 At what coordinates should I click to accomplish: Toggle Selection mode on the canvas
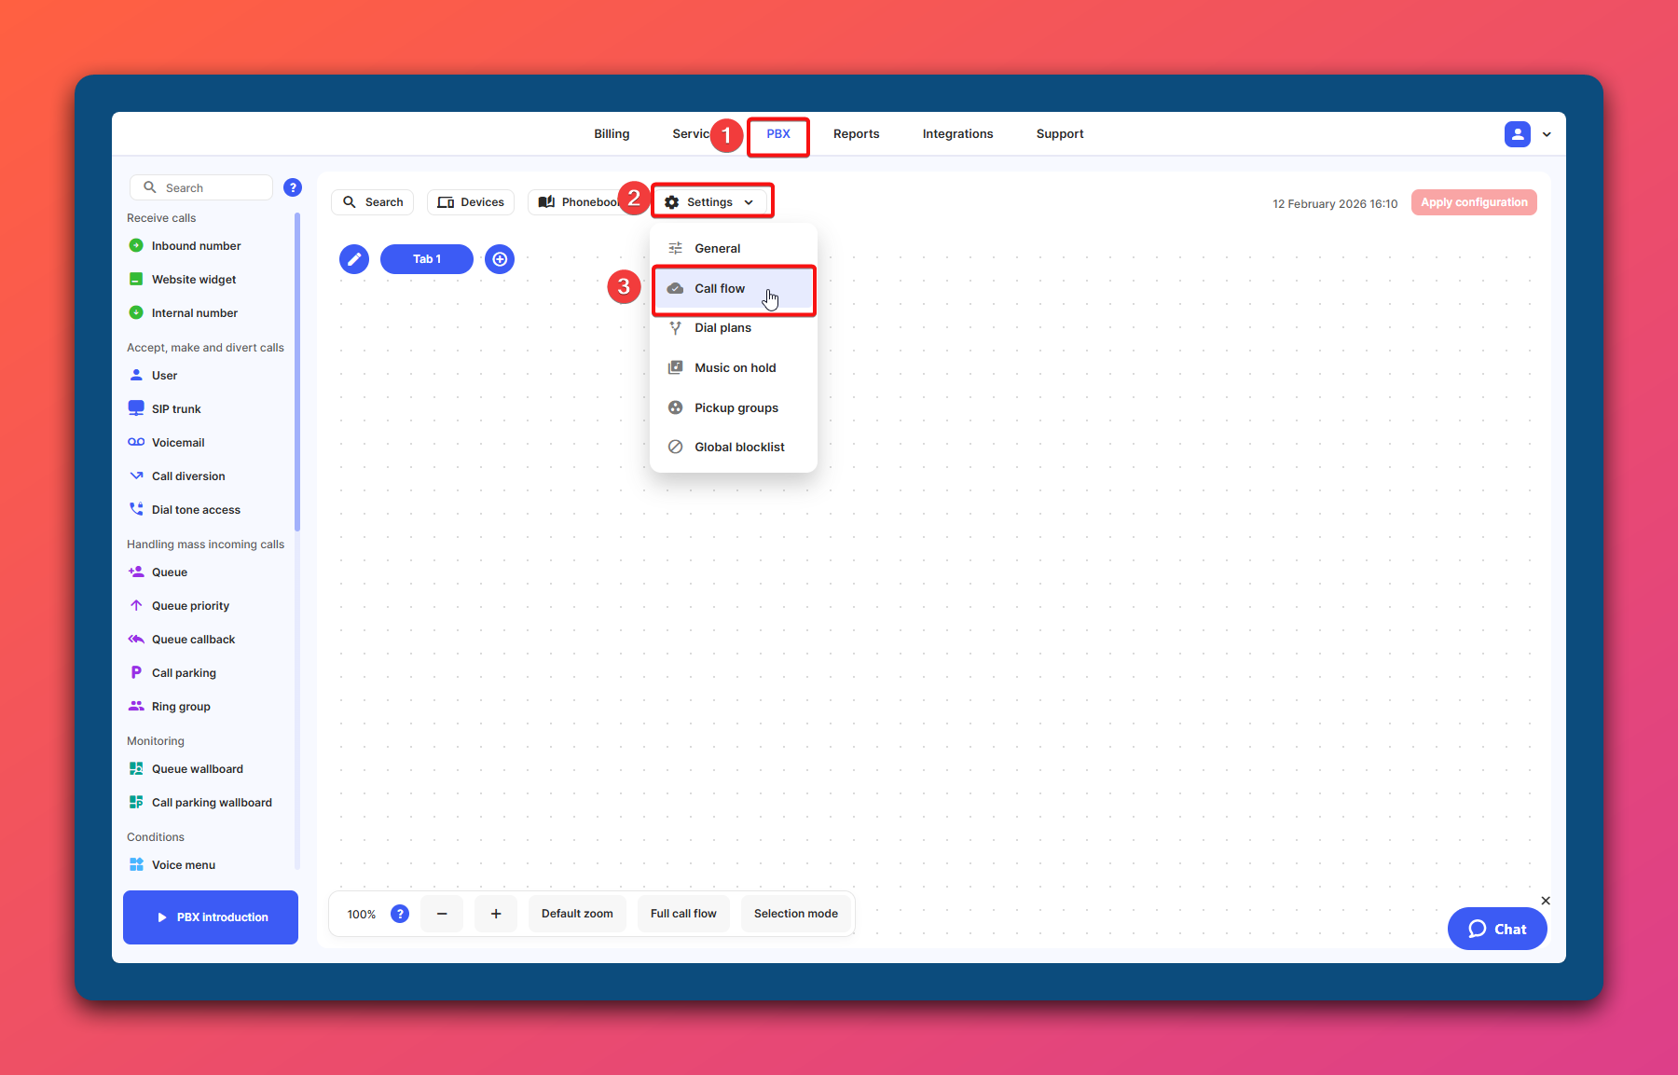[795, 914]
